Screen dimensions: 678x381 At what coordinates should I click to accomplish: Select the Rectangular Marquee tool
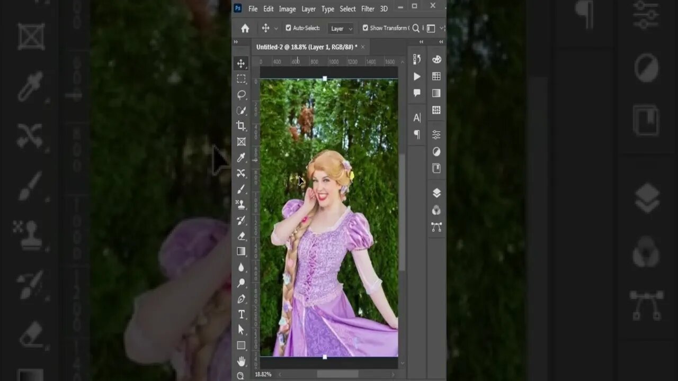click(x=241, y=79)
